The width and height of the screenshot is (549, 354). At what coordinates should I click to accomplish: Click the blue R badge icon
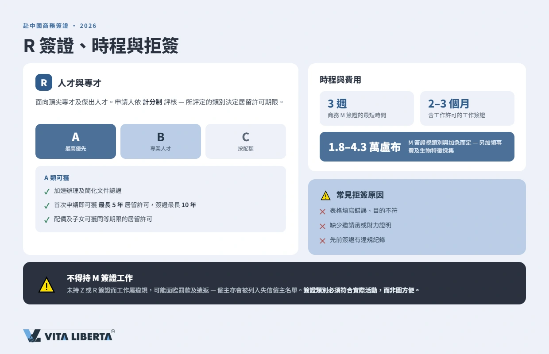(x=44, y=83)
